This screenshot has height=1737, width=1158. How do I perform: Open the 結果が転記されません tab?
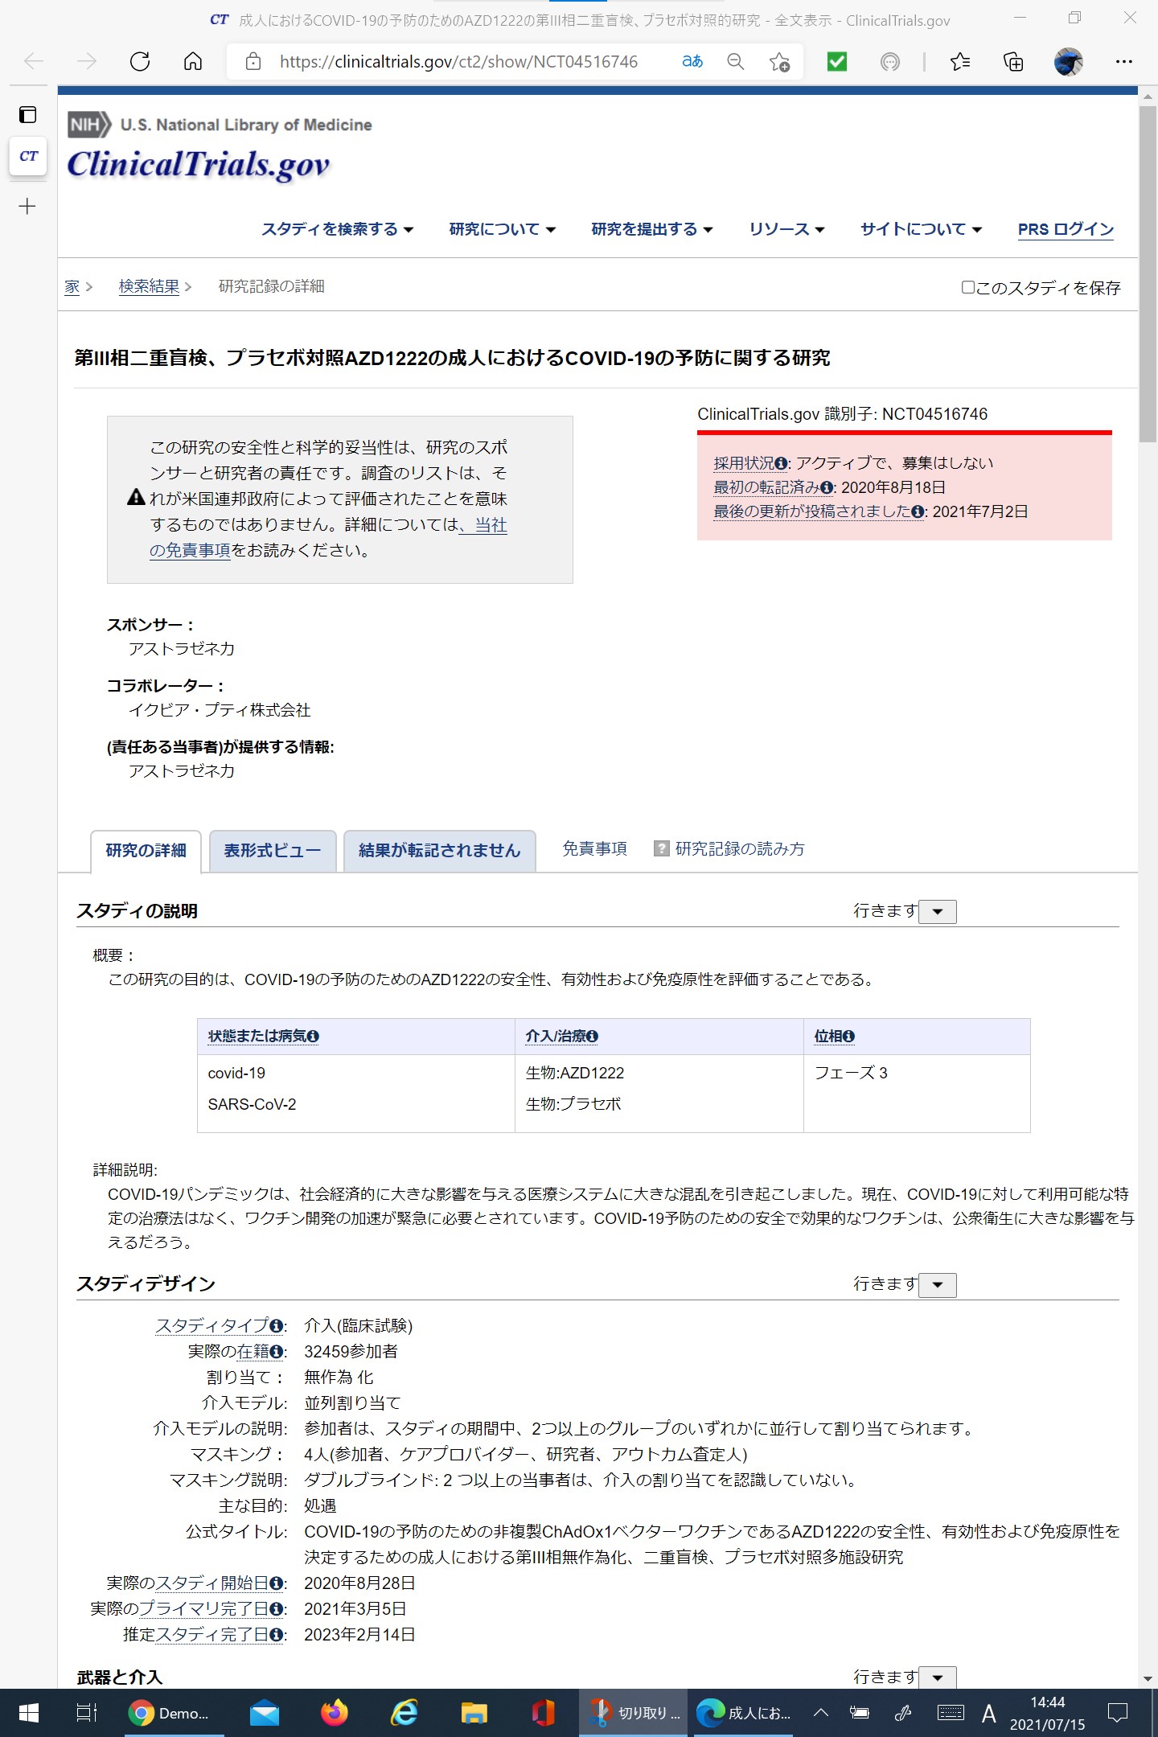tap(440, 851)
